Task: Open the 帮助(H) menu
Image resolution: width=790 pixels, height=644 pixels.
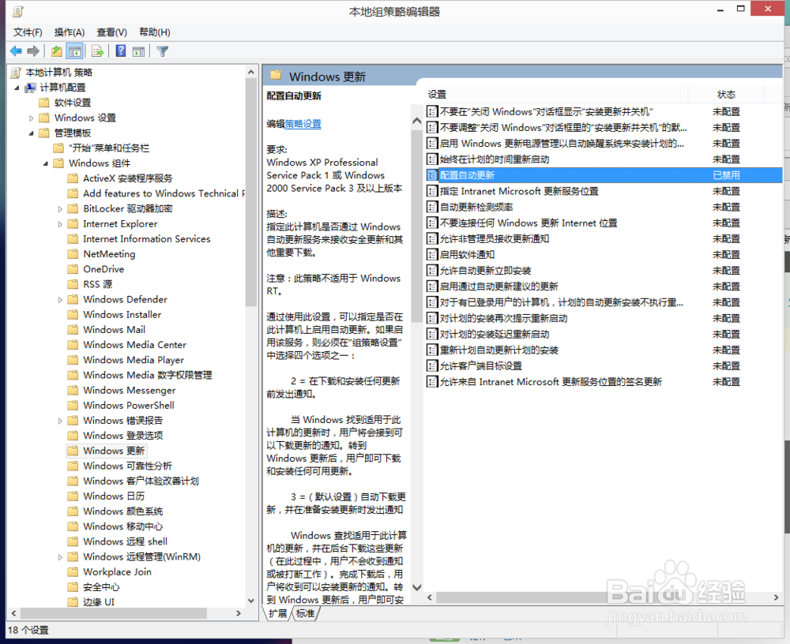Action: point(155,32)
